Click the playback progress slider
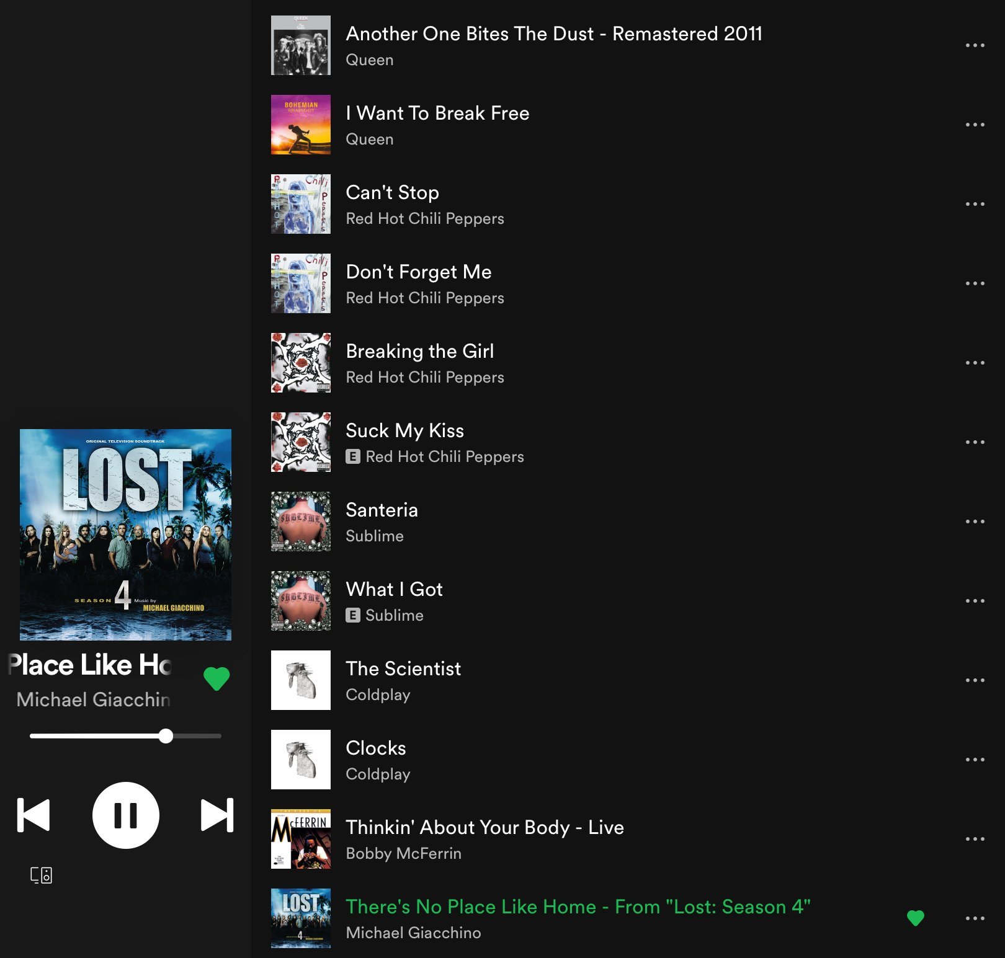 [125, 736]
